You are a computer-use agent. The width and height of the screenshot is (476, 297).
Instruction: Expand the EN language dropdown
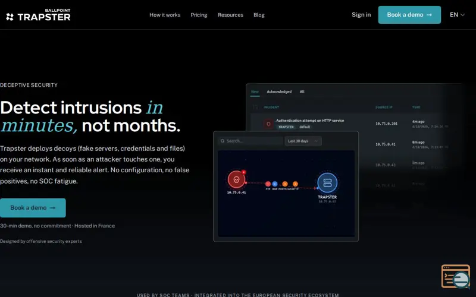tap(457, 14)
